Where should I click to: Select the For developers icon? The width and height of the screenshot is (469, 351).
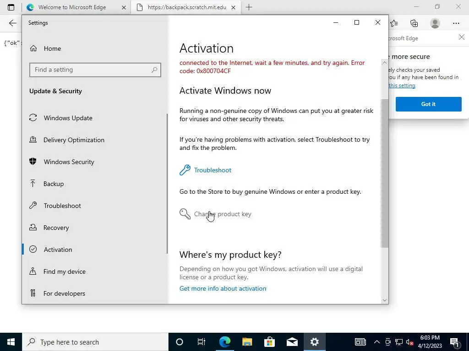tap(33, 293)
